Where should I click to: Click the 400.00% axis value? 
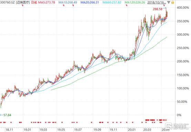click(183, 8)
